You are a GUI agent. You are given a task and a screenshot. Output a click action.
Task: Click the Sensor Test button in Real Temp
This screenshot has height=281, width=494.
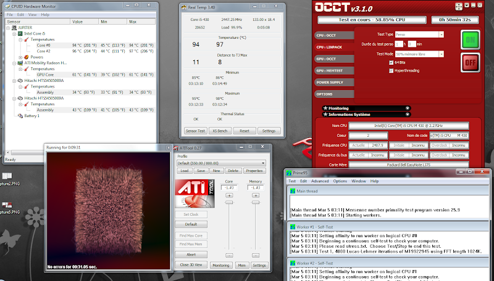click(195, 131)
